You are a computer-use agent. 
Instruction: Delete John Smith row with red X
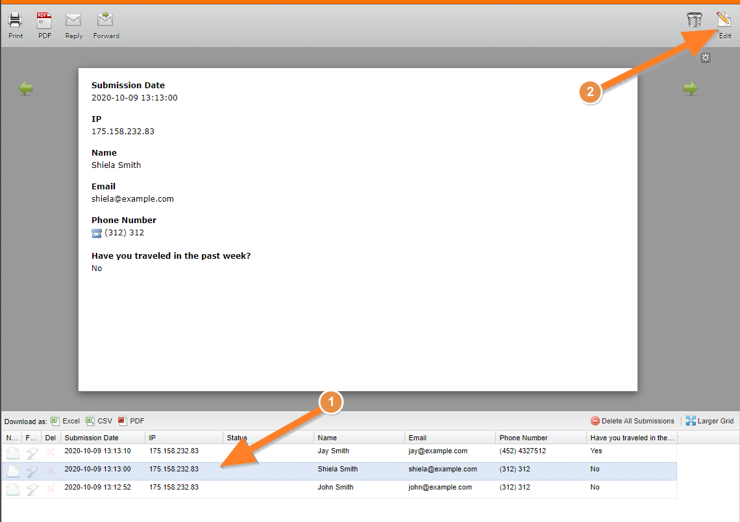pos(51,488)
